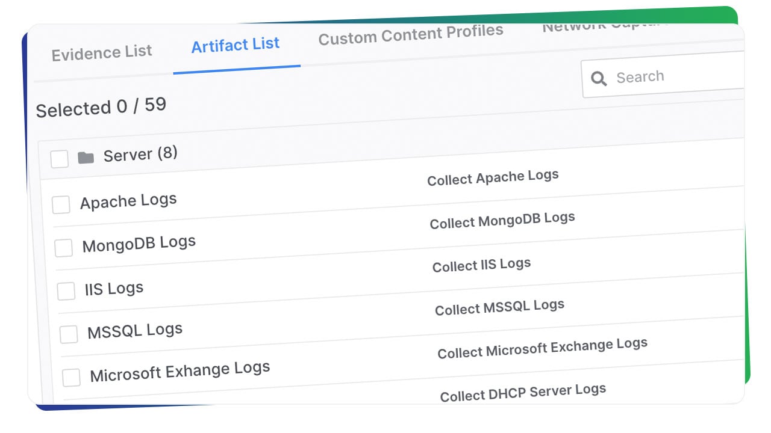Screen dimensions: 771x433
Task: Tick the Server (8) group checkbox
Action: [59, 159]
